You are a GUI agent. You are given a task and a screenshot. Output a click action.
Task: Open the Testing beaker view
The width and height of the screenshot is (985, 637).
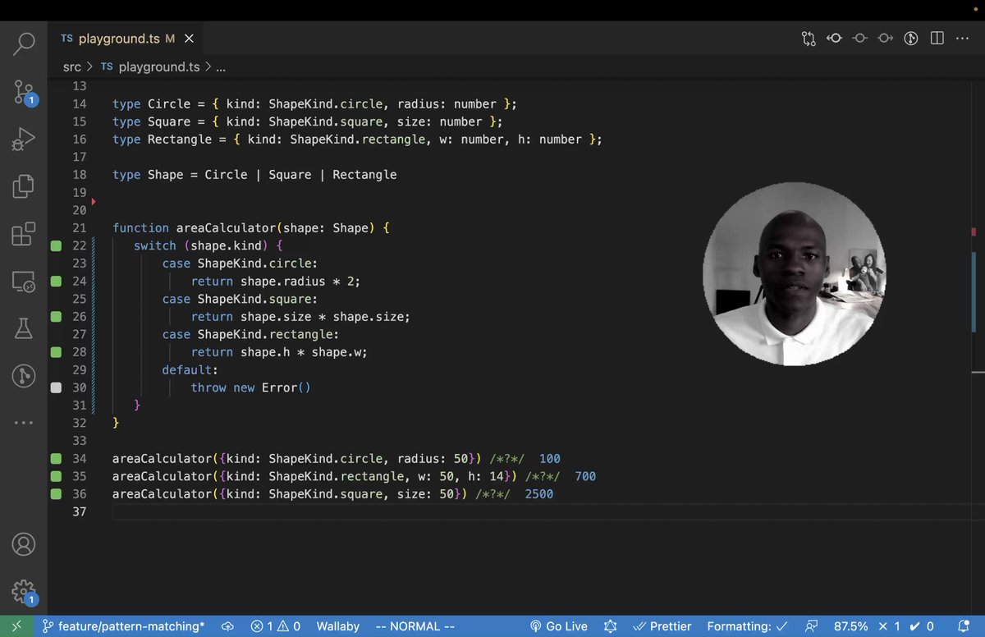click(23, 328)
